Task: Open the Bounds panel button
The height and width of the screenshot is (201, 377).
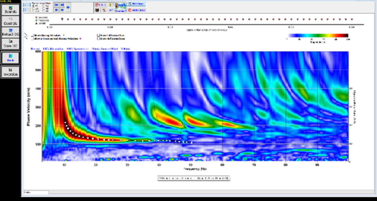Action: pos(10,10)
